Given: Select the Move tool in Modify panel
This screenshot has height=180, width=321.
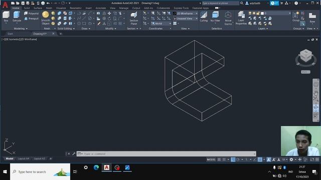Looking at the screenshot, I should 109,13.
